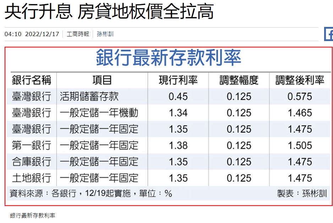The image size is (333, 223).
Task: Click 0.125 in the 第一銀行 row
Action: tap(239, 145)
